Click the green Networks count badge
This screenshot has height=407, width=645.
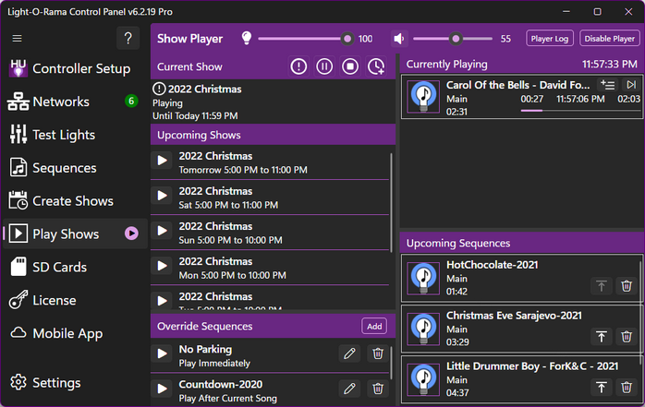[131, 101]
